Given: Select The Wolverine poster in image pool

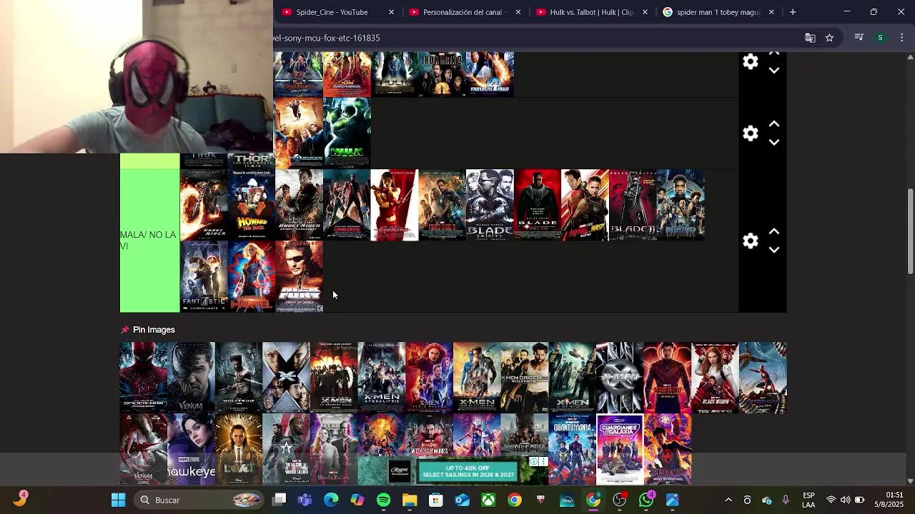Looking at the screenshot, I should point(239,377).
